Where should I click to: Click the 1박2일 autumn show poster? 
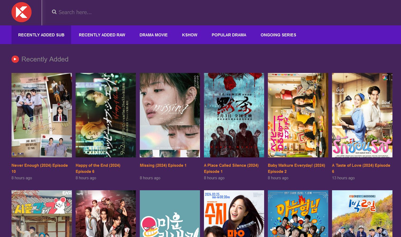tap(362, 213)
